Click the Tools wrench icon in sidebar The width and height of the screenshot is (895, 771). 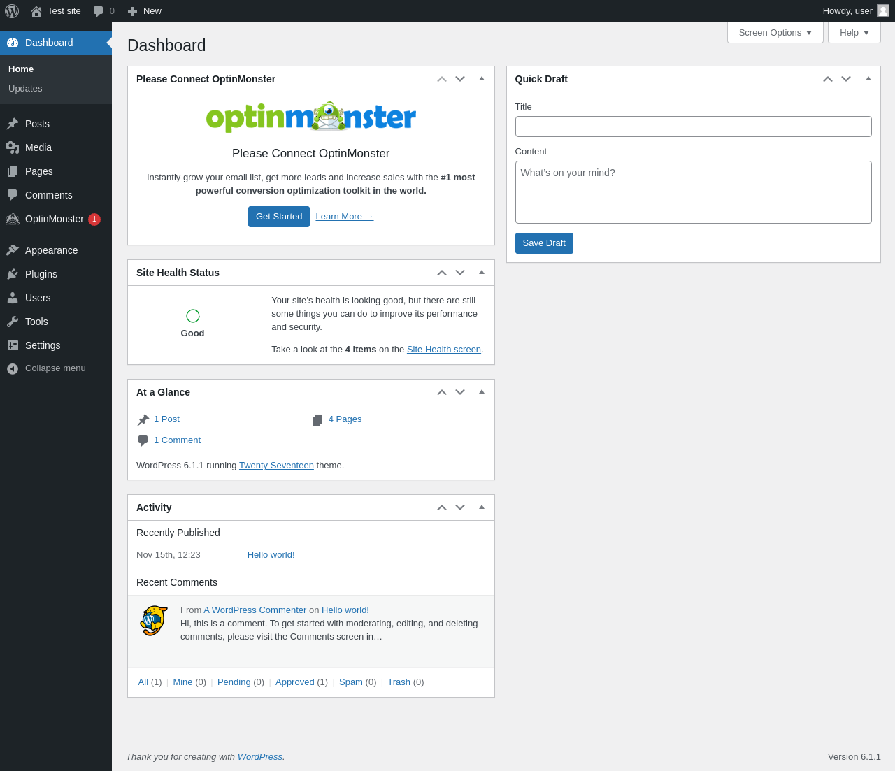click(13, 322)
